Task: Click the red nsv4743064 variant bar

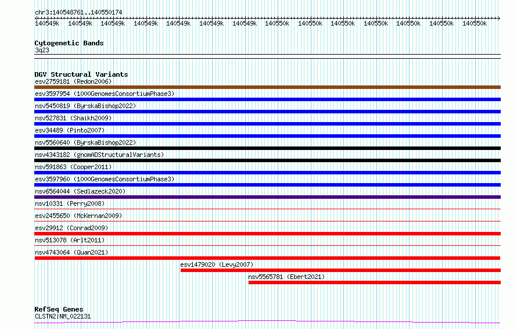Action: click(x=267, y=258)
